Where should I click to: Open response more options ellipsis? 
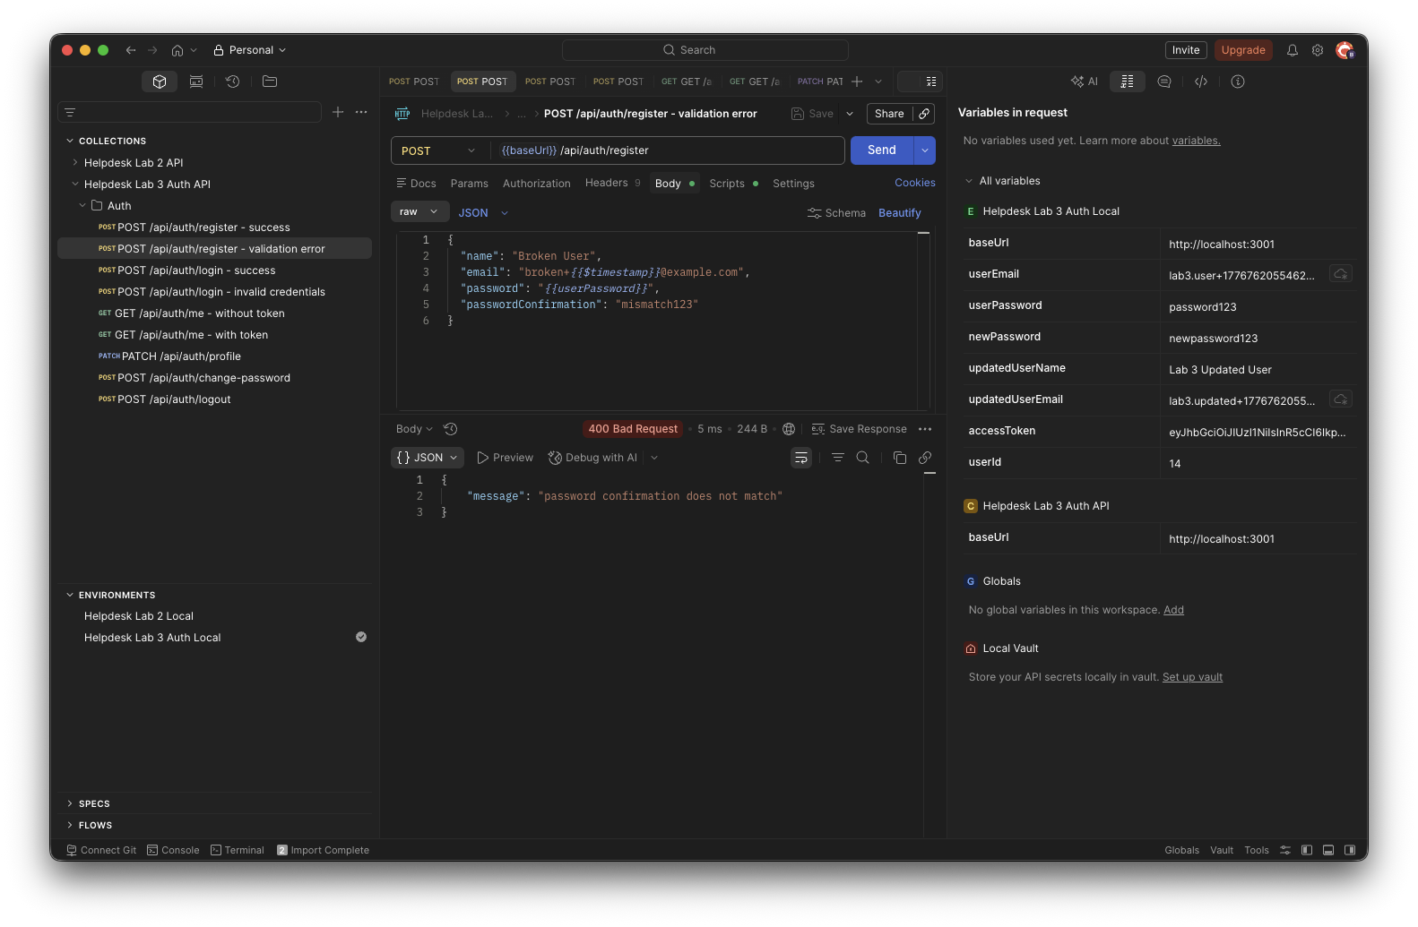click(925, 429)
